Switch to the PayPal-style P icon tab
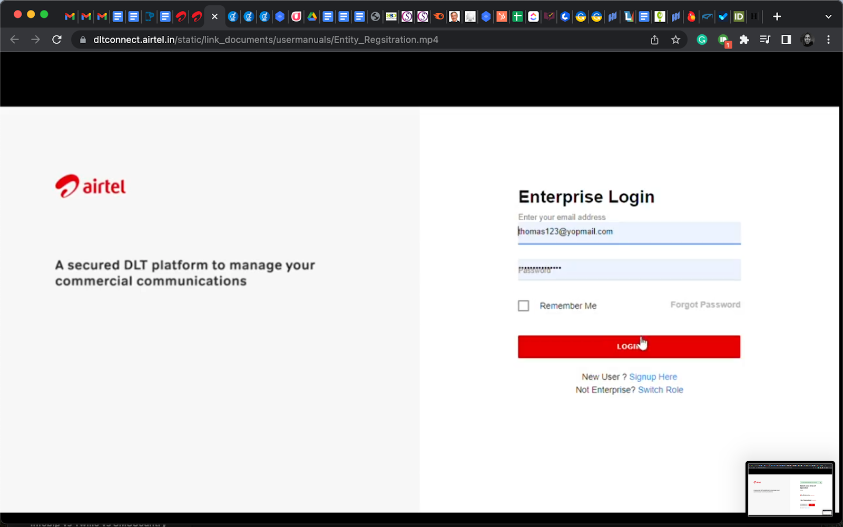Screen dimensions: 843x527 tap(150, 17)
